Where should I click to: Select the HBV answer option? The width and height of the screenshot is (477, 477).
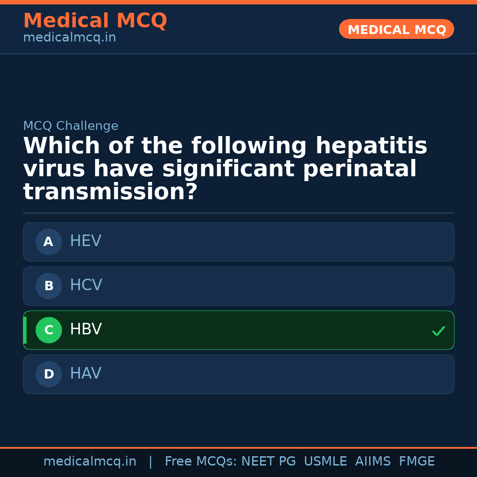pyautogui.click(x=238, y=330)
